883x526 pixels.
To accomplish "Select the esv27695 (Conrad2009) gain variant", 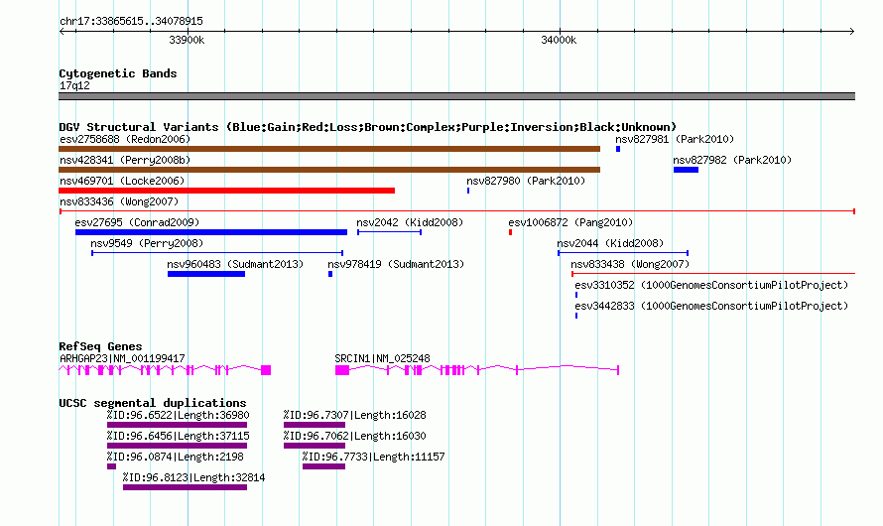I will [x=211, y=232].
